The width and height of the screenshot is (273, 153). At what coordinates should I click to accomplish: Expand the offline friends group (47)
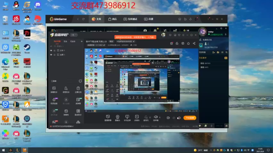coord(204,67)
